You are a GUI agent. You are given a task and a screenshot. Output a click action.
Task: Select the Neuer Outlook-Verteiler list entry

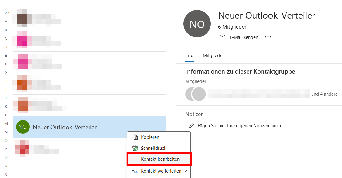pyautogui.click(x=89, y=127)
